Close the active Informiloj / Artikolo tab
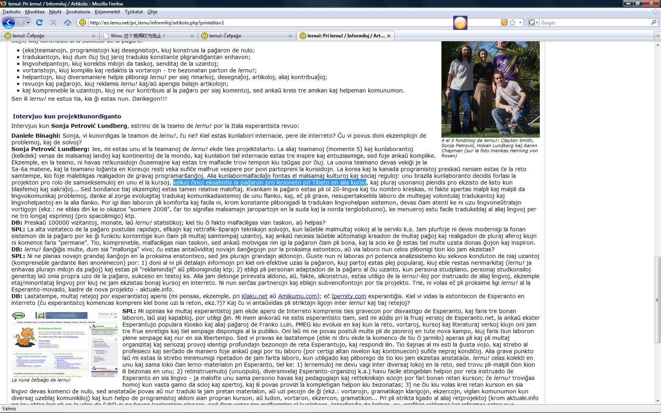Image resolution: width=661 pixels, height=413 pixels. coord(389,36)
